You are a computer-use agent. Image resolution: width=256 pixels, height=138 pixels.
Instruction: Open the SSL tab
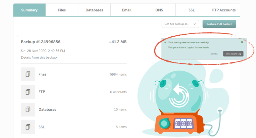[x=191, y=10]
